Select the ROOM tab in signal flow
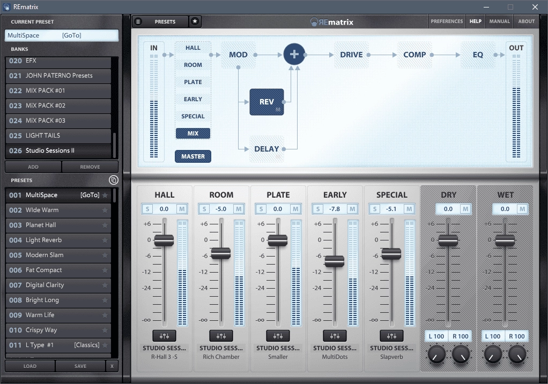The width and height of the screenshot is (548, 384). 193,65
